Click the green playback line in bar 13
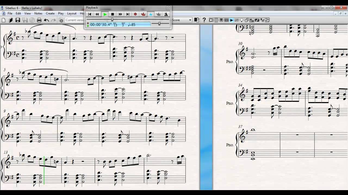Image resolution: width=348 pixels, height=195 pixels. tap(44, 170)
